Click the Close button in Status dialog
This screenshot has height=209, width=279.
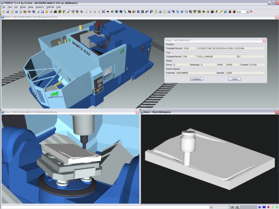coord(234,79)
